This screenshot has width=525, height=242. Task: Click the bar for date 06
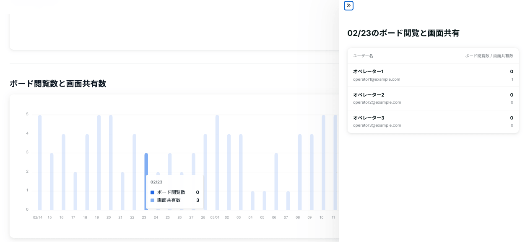coord(276,182)
